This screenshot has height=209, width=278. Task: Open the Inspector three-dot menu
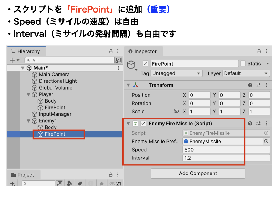(x=266, y=51)
